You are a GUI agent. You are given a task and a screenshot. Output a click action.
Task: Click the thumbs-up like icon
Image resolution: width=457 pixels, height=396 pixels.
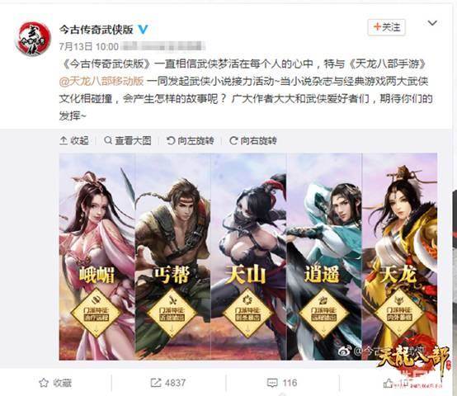click(x=388, y=383)
